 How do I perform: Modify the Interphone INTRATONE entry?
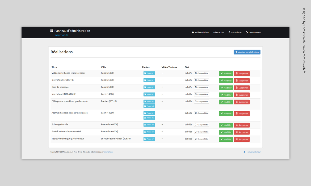pyautogui.click(x=226, y=95)
